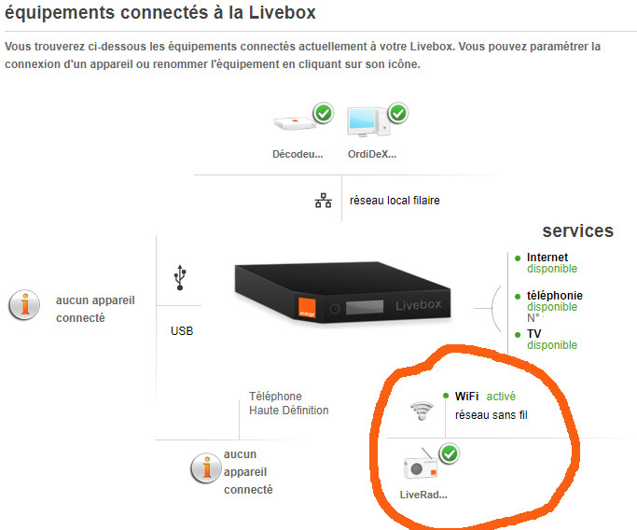Click the black Livebox router image
This screenshot has height=530, width=637.
point(342,292)
